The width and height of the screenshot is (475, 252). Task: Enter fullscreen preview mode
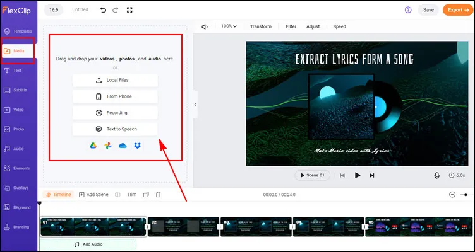(129, 10)
